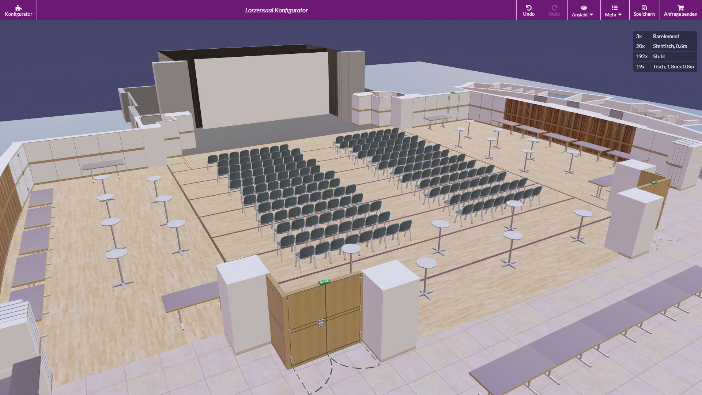Click the greyed-out Redo icon
Viewport: 702px width, 395px height.
point(554,8)
